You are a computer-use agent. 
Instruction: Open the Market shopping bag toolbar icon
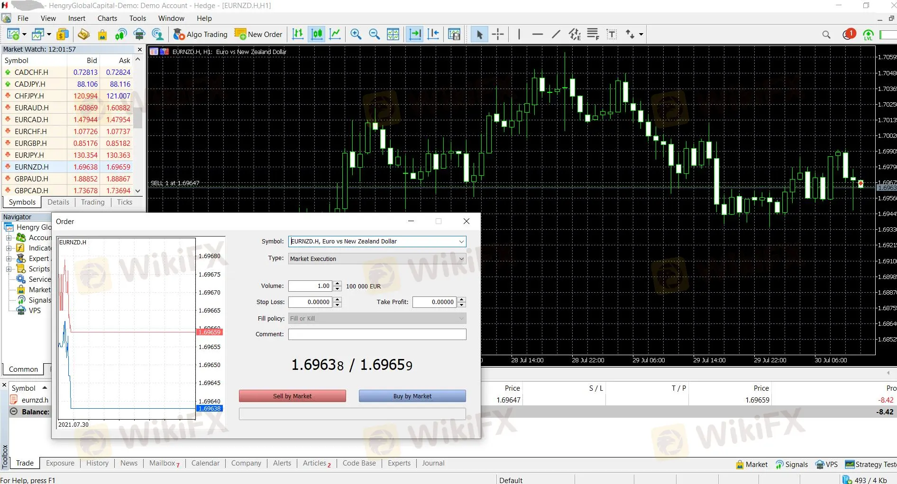coord(102,34)
